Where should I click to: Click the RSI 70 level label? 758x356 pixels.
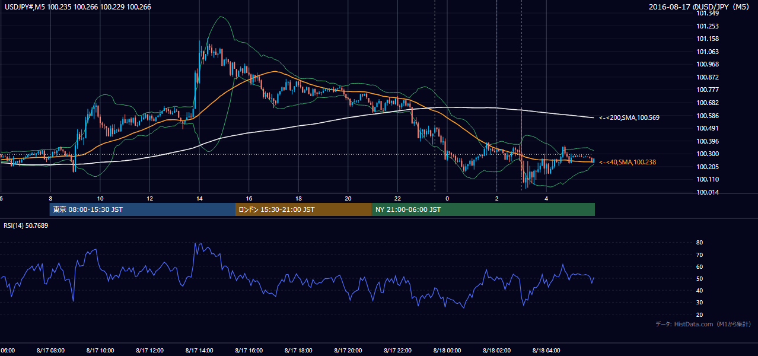[x=699, y=255]
